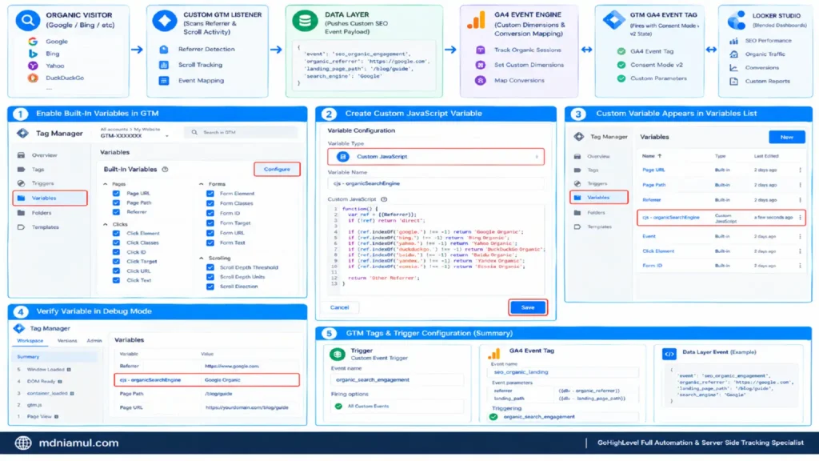This screenshot has height=461, width=819.
Task: Click the Custom Reports document icon
Action: 734,82
